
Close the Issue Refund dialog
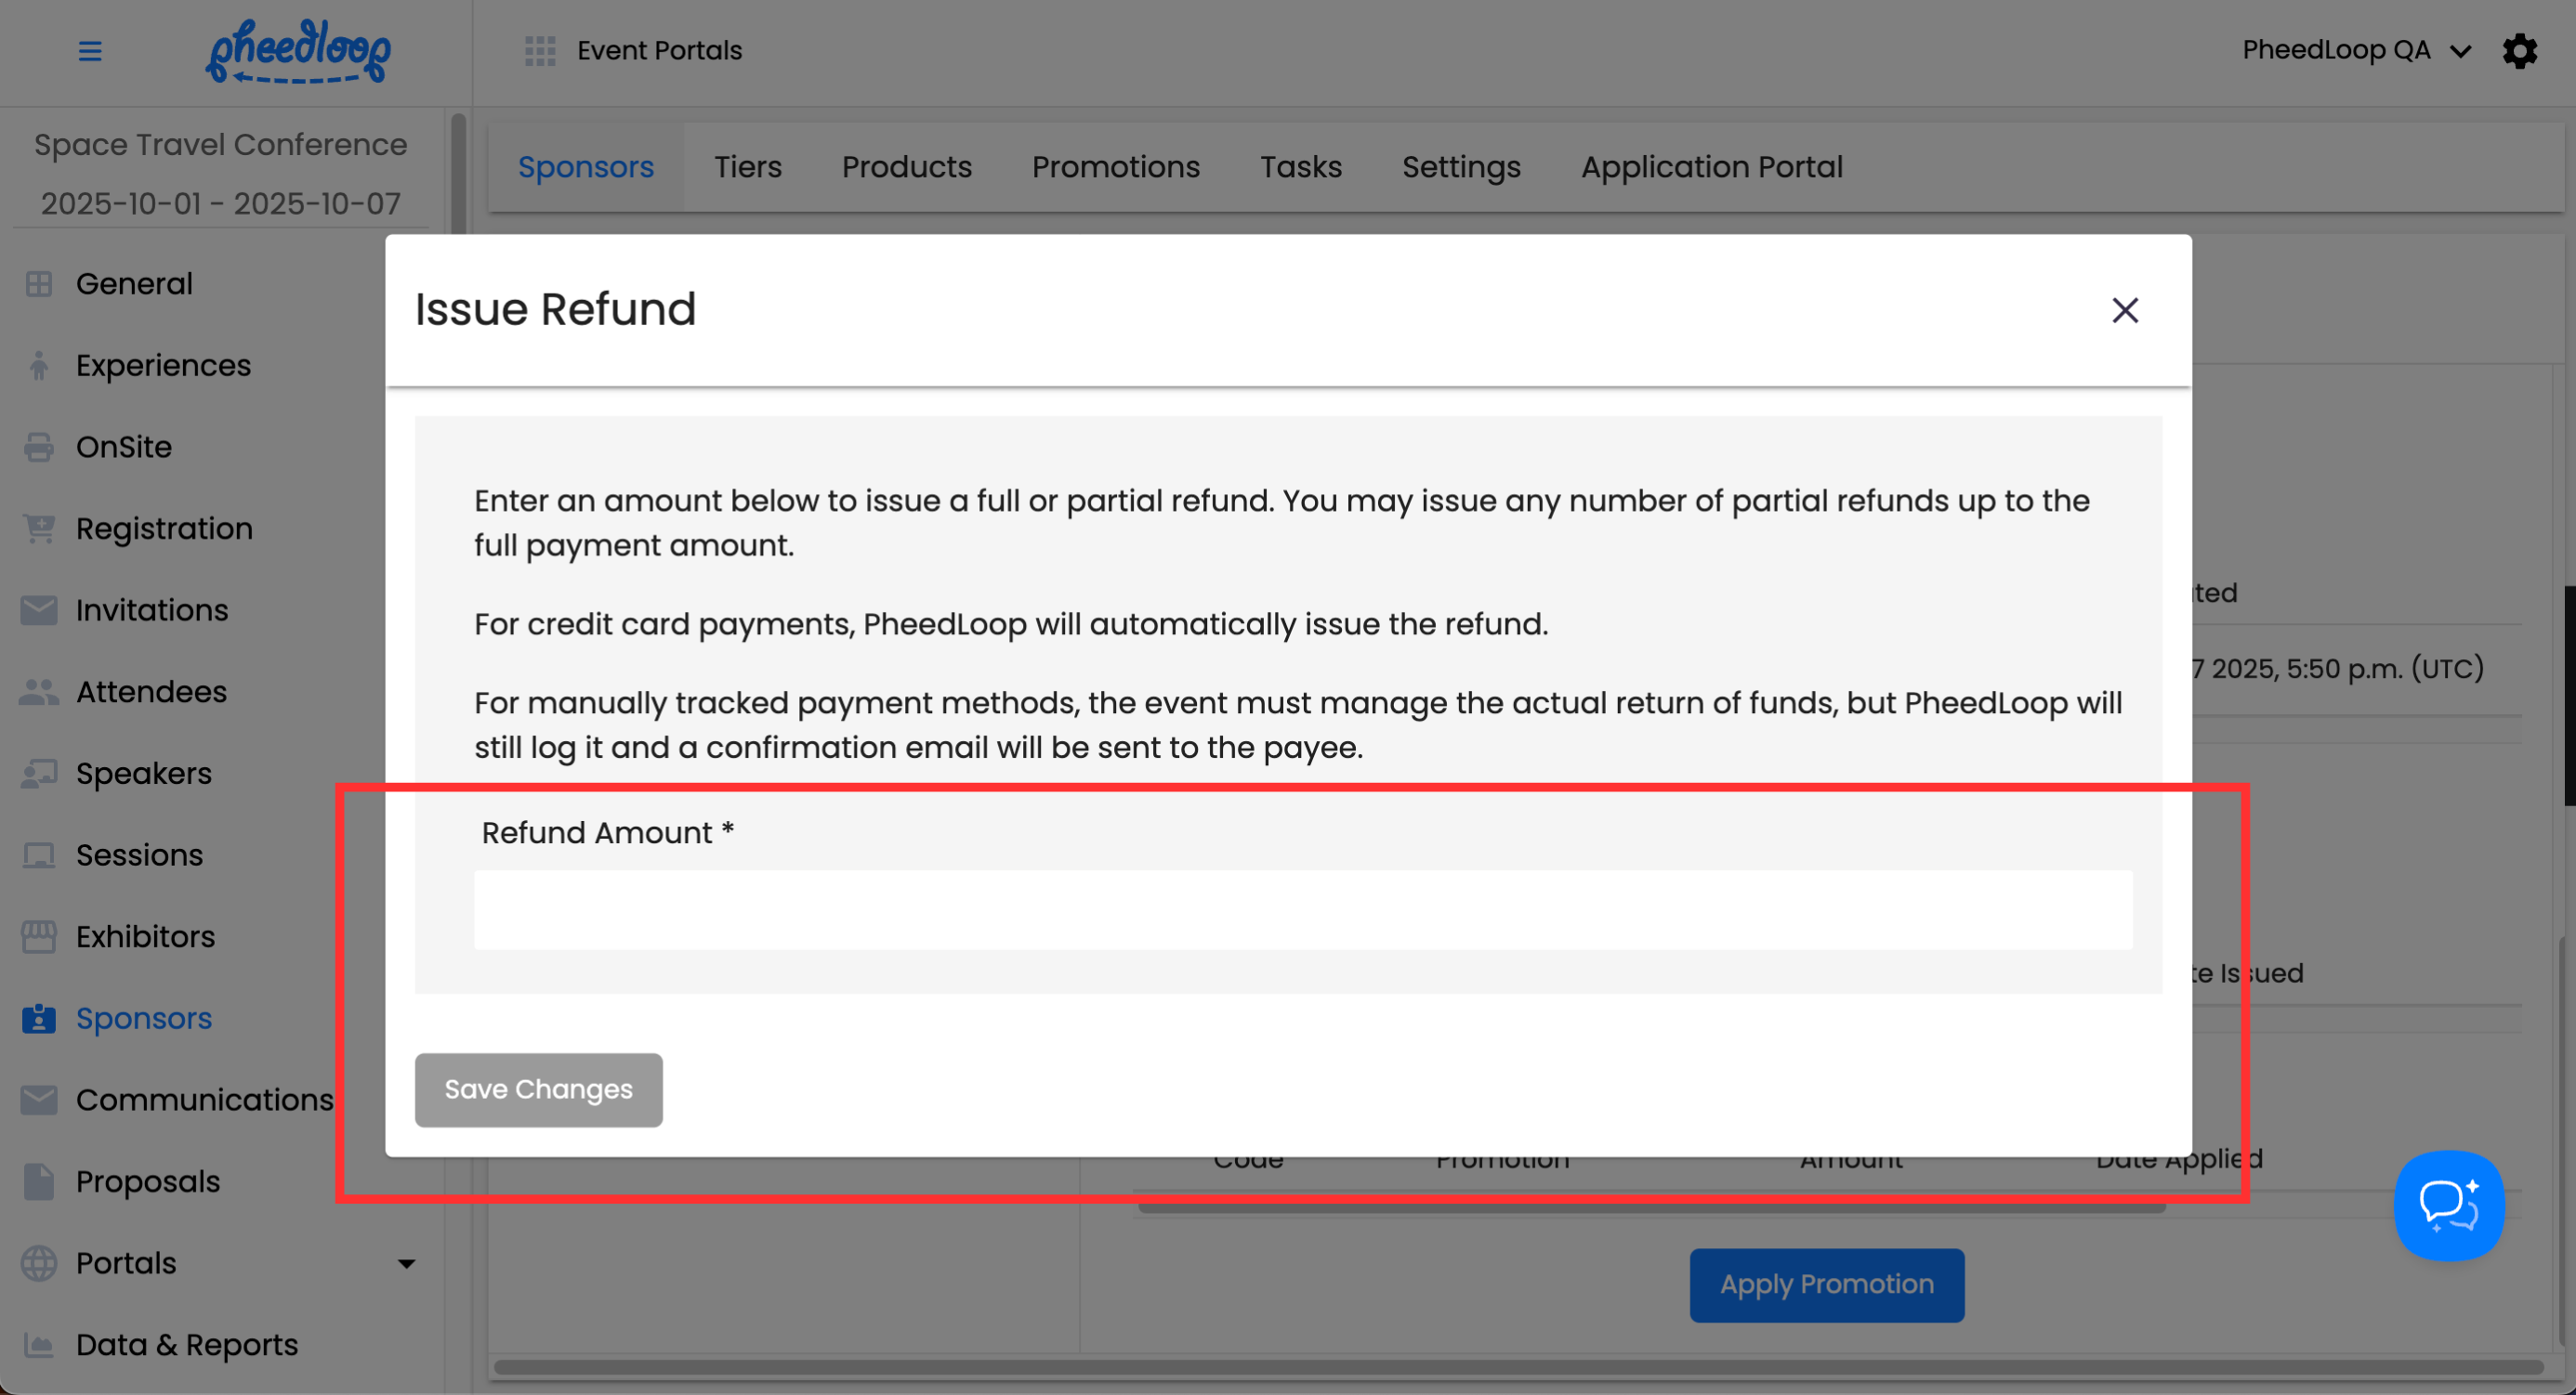pos(2125,310)
